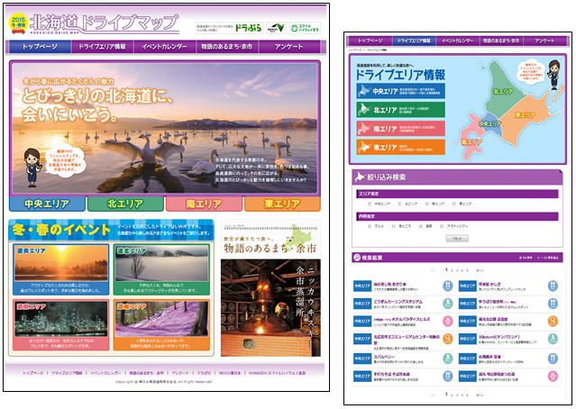576x409 pixels.
Task: Check the 中央エリア area filter checkbox
Action: click(370, 204)
